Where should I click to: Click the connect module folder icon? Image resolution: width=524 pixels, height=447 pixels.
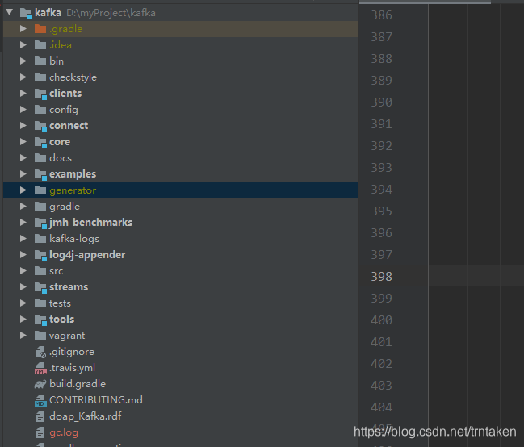40,126
